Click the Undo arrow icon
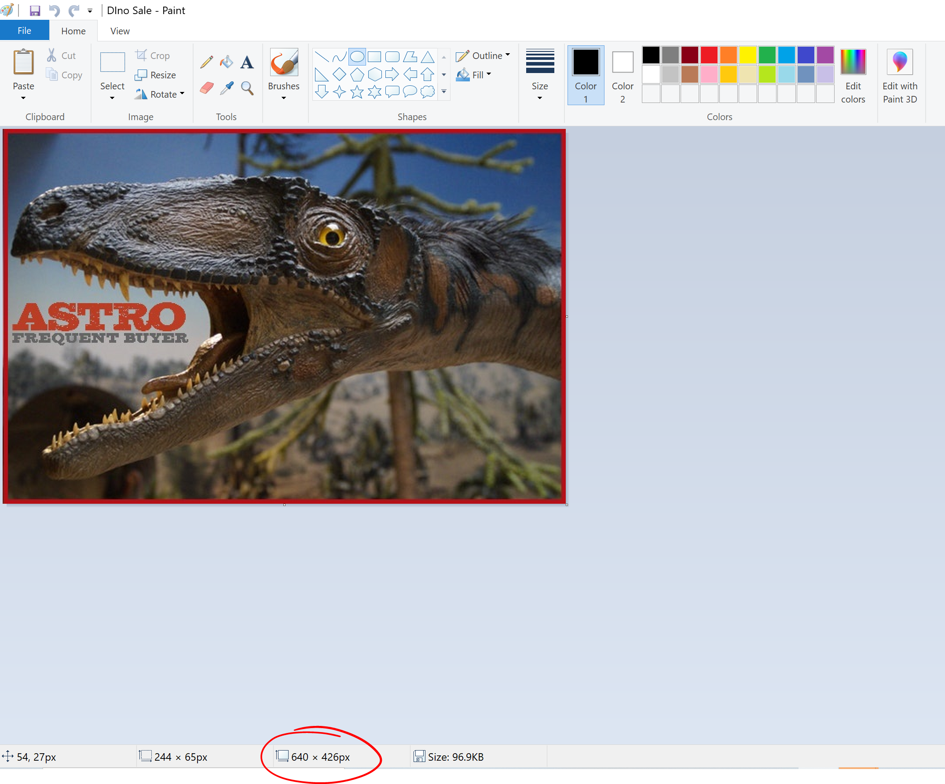 point(55,11)
